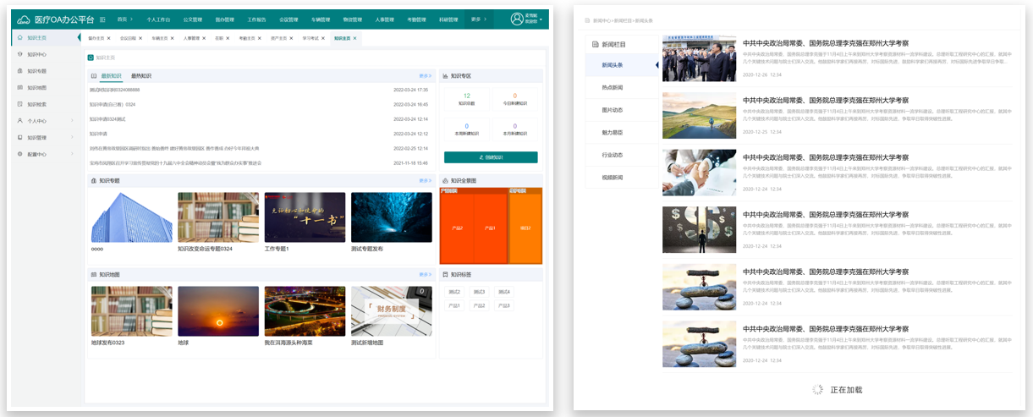The height and width of the screenshot is (417, 1033).
Task: Click the sidebar collapse icon beside the platform title
Action: (x=102, y=19)
